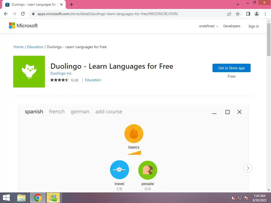Open Chrome profile avatar

pos(257,14)
